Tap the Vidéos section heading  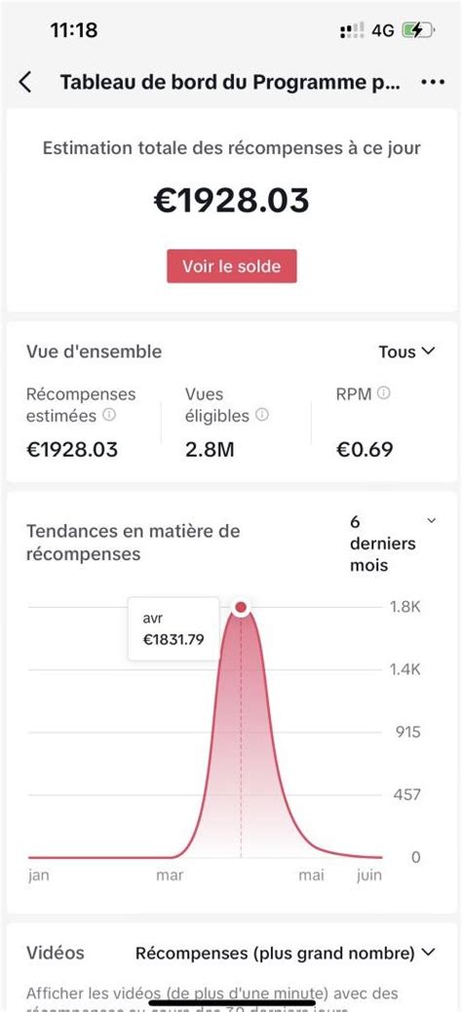(56, 952)
